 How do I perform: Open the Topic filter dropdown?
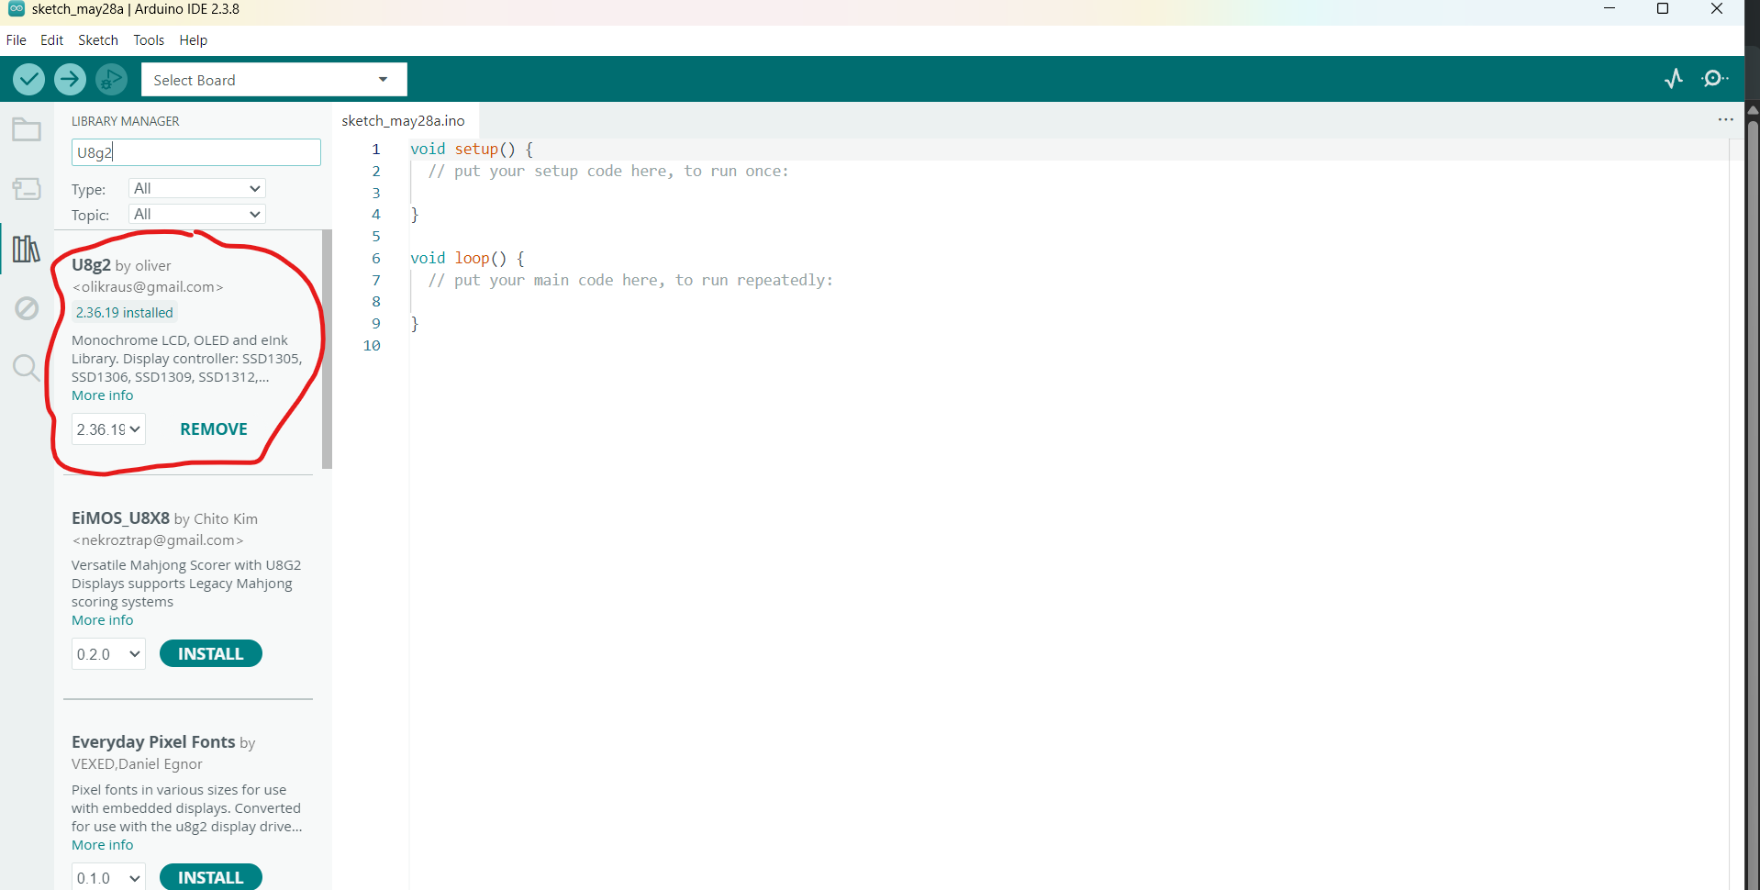197,214
